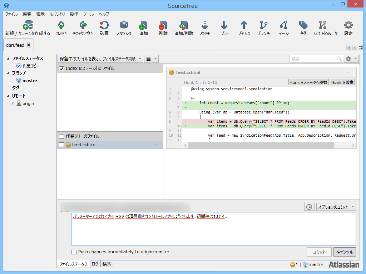Click the コミット button below message box
The width and height of the screenshot is (366, 274).
319,252
